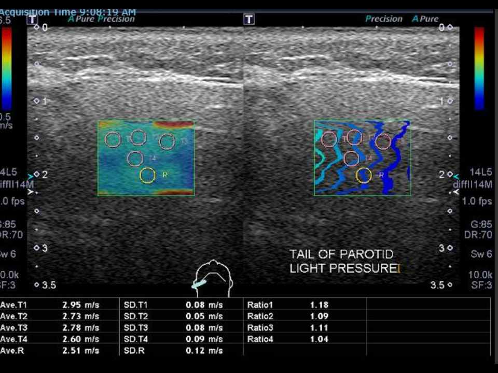Select the T1 ROI circle in speed map
Viewport: 498px width, 373px height.
[x=113, y=139]
